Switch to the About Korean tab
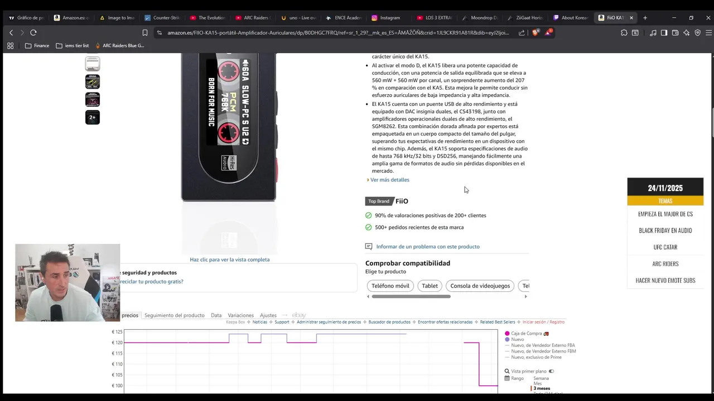 (x=570, y=18)
